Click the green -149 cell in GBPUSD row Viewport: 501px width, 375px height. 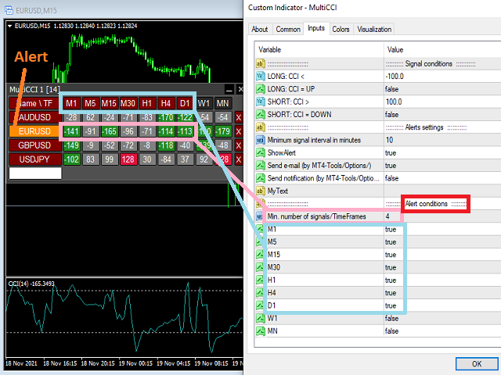click(x=71, y=146)
